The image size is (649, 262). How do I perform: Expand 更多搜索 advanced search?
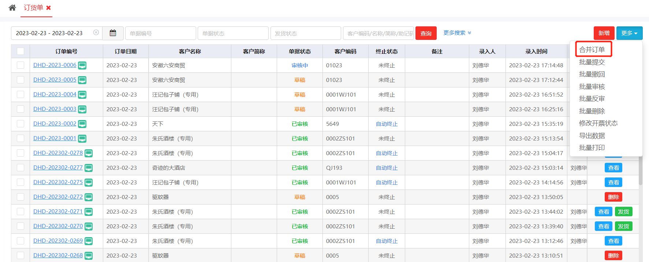click(457, 33)
